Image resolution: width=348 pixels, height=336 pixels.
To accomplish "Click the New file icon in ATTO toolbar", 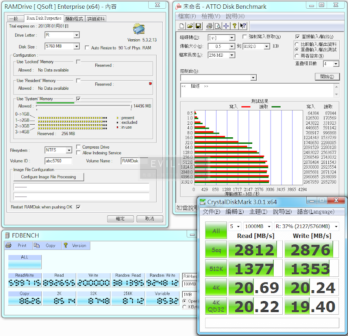I will 182,26.
